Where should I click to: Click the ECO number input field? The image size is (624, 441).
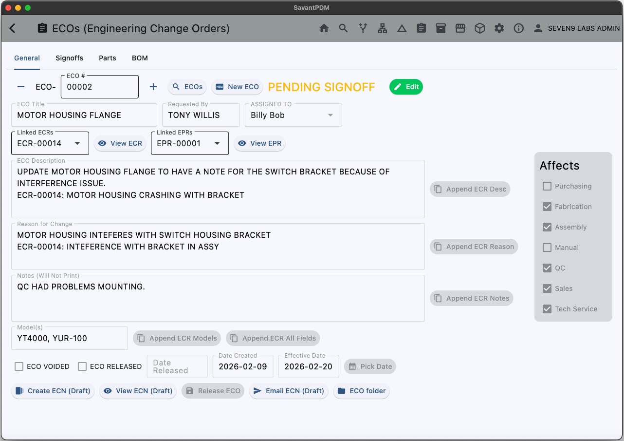click(100, 87)
